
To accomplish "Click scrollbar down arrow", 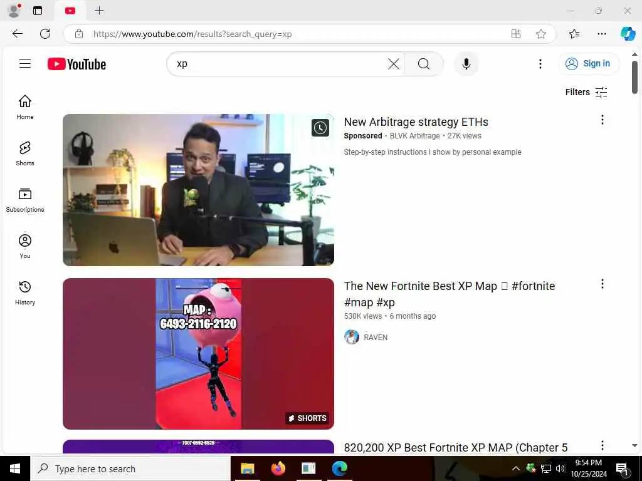I will (634, 445).
